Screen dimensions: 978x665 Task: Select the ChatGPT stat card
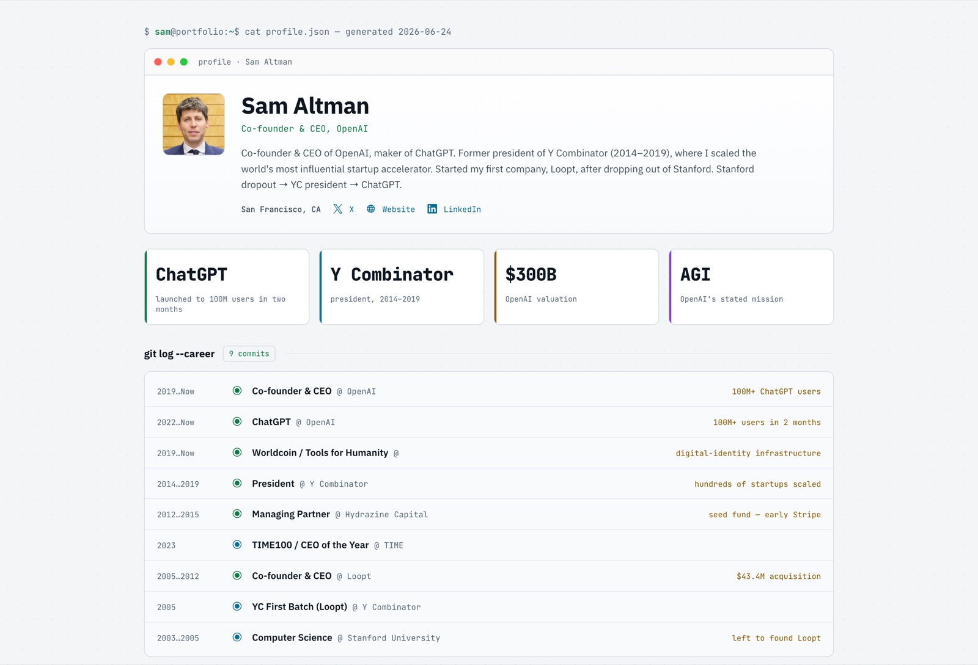(227, 287)
